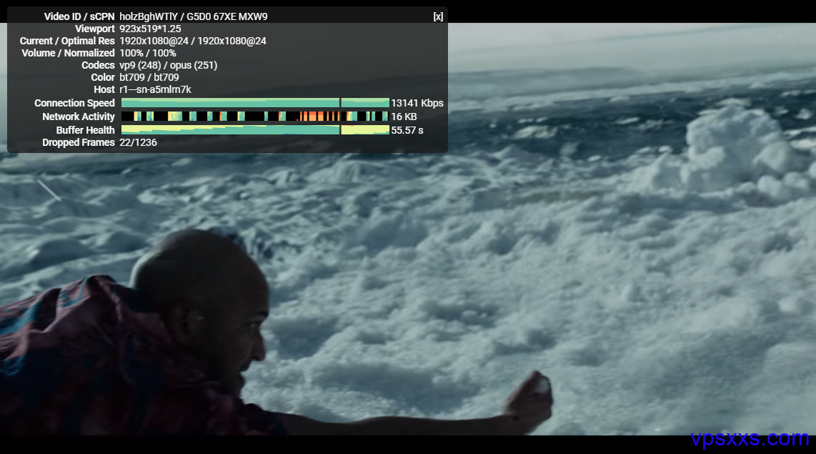Click the resolution text 1920x1080@24 / 1920x1080@24

coord(192,41)
